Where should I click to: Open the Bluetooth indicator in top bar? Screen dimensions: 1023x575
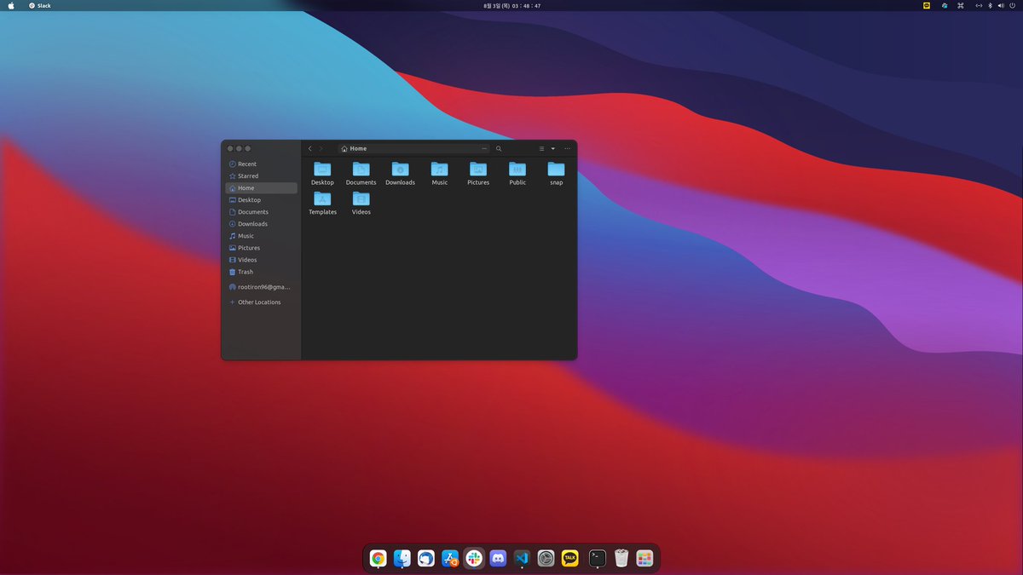pyautogui.click(x=990, y=5)
